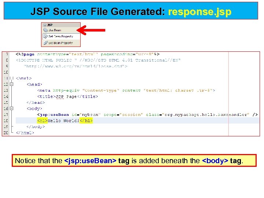
Task: Collapse the html tag code fold
Action: click(11, 78)
